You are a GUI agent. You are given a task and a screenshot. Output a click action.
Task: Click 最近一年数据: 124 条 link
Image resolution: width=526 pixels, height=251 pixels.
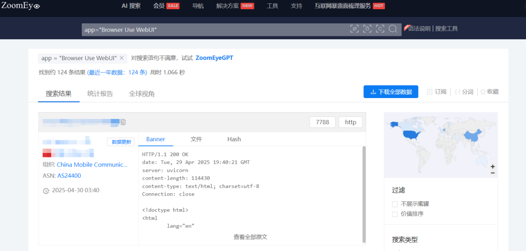(117, 72)
